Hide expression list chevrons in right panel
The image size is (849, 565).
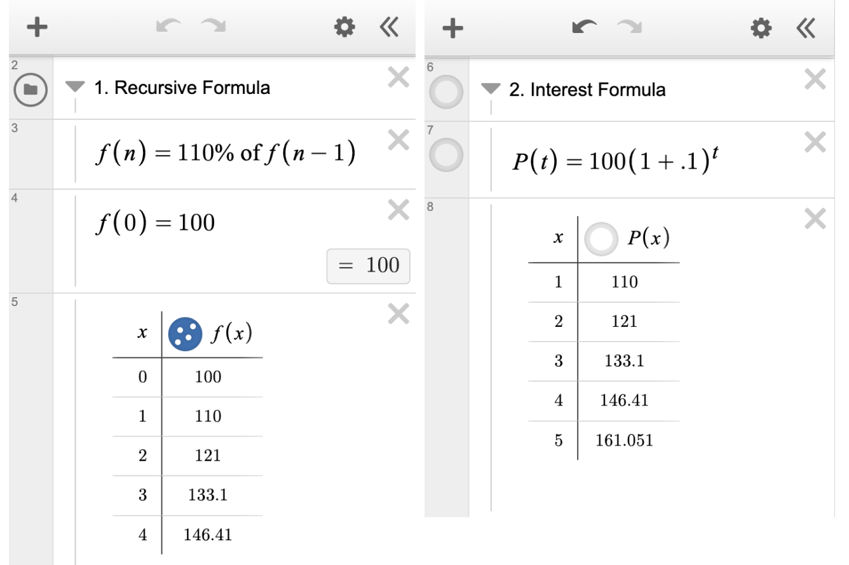click(805, 28)
